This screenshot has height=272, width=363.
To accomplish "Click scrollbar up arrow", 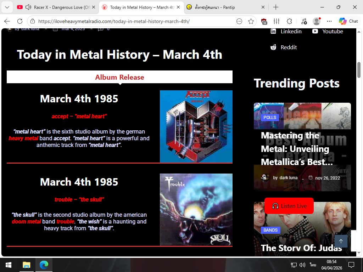I will click(x=359, y=31).
